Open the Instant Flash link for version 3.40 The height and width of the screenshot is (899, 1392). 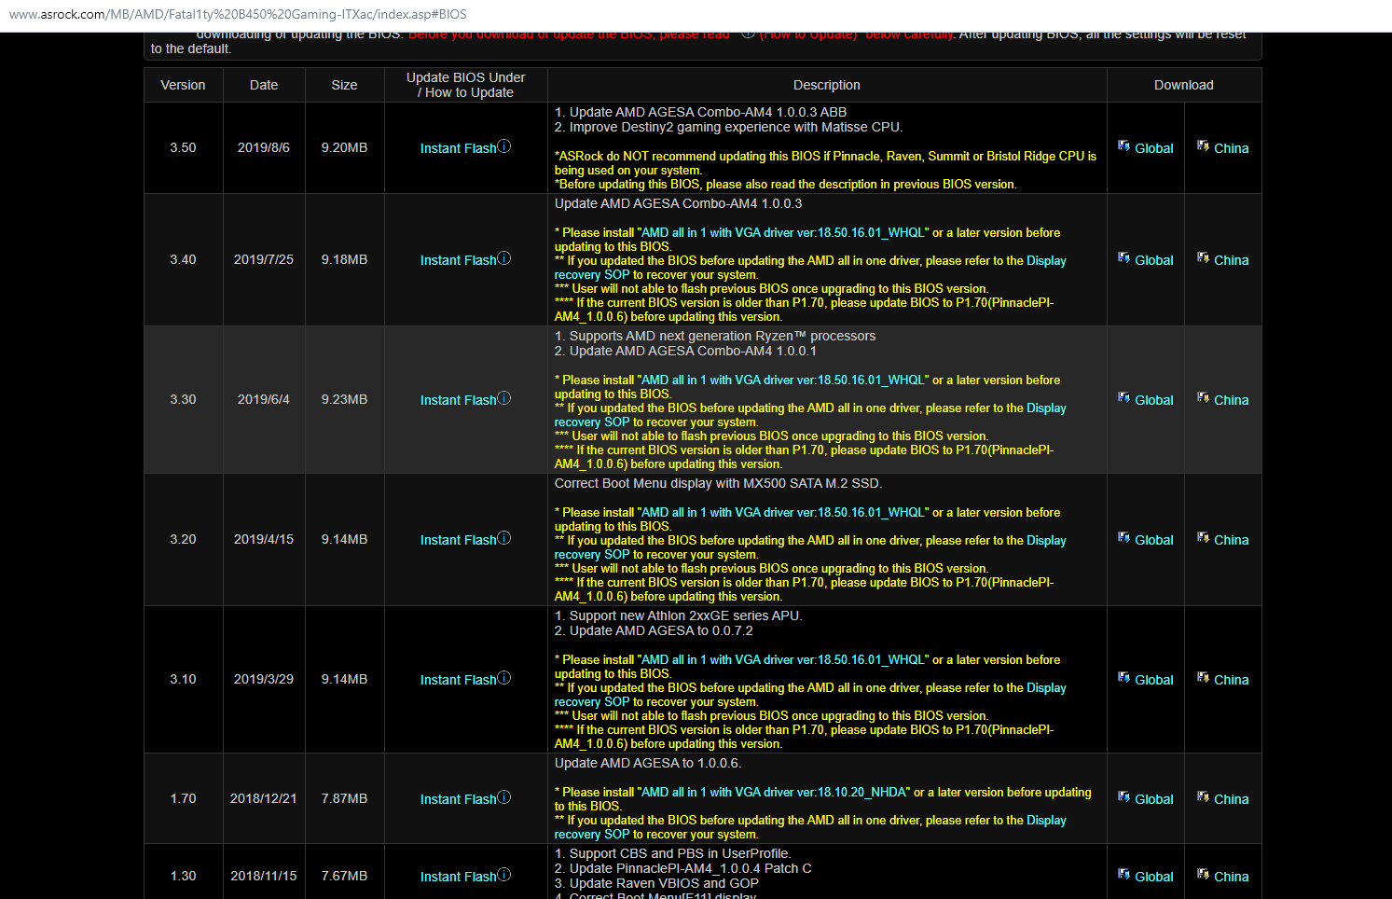[458, 260]
